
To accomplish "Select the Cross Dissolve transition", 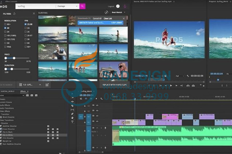I will [9, 129].
